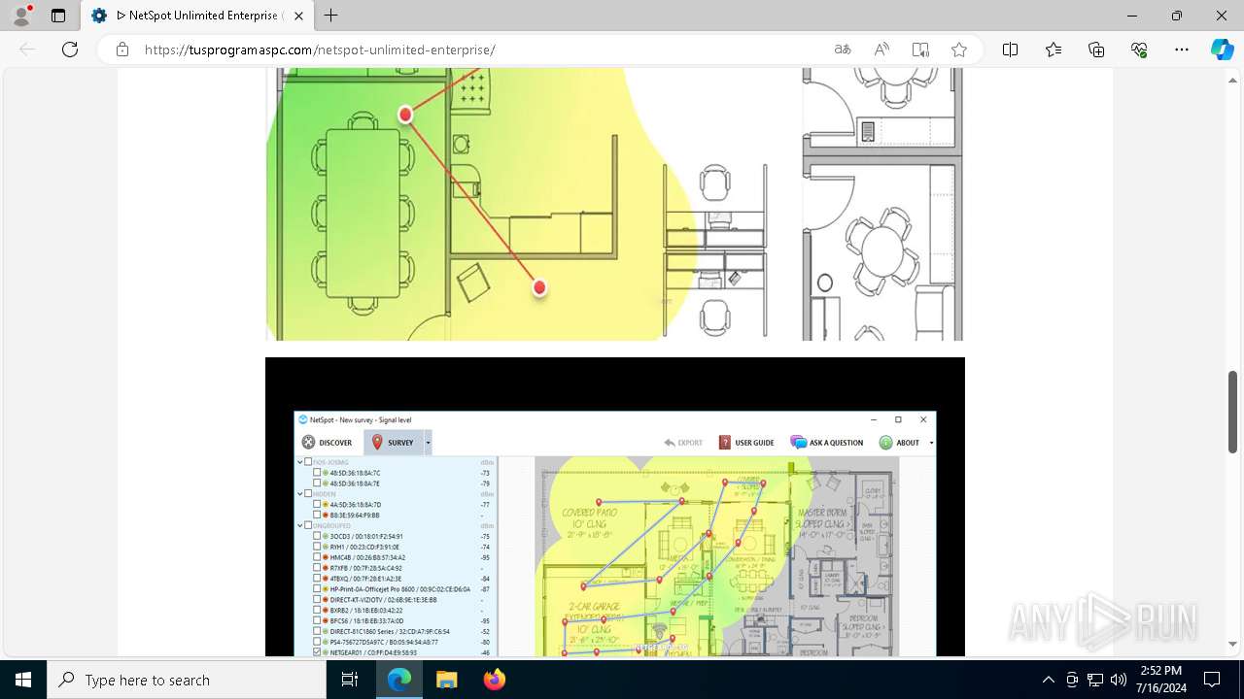Viewport: 1244px width, 699px height.
Task: Click the DIRECT-81C1860 Series network row
Action: coord(397,631)
